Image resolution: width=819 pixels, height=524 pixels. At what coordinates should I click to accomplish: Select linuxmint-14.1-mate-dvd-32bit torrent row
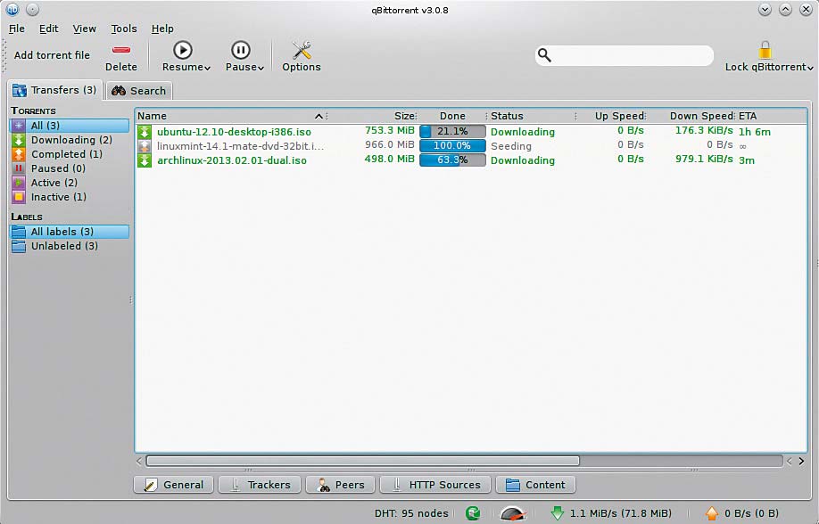click(471, 146)
